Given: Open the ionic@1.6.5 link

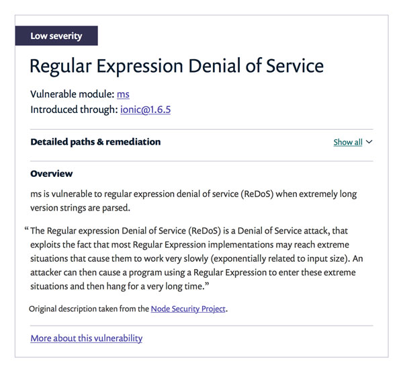Looking at the screenshot, I should 145,110.
